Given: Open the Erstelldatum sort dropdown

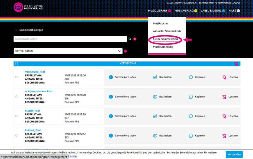Looking at the screenshot, I should pos(68,51).
